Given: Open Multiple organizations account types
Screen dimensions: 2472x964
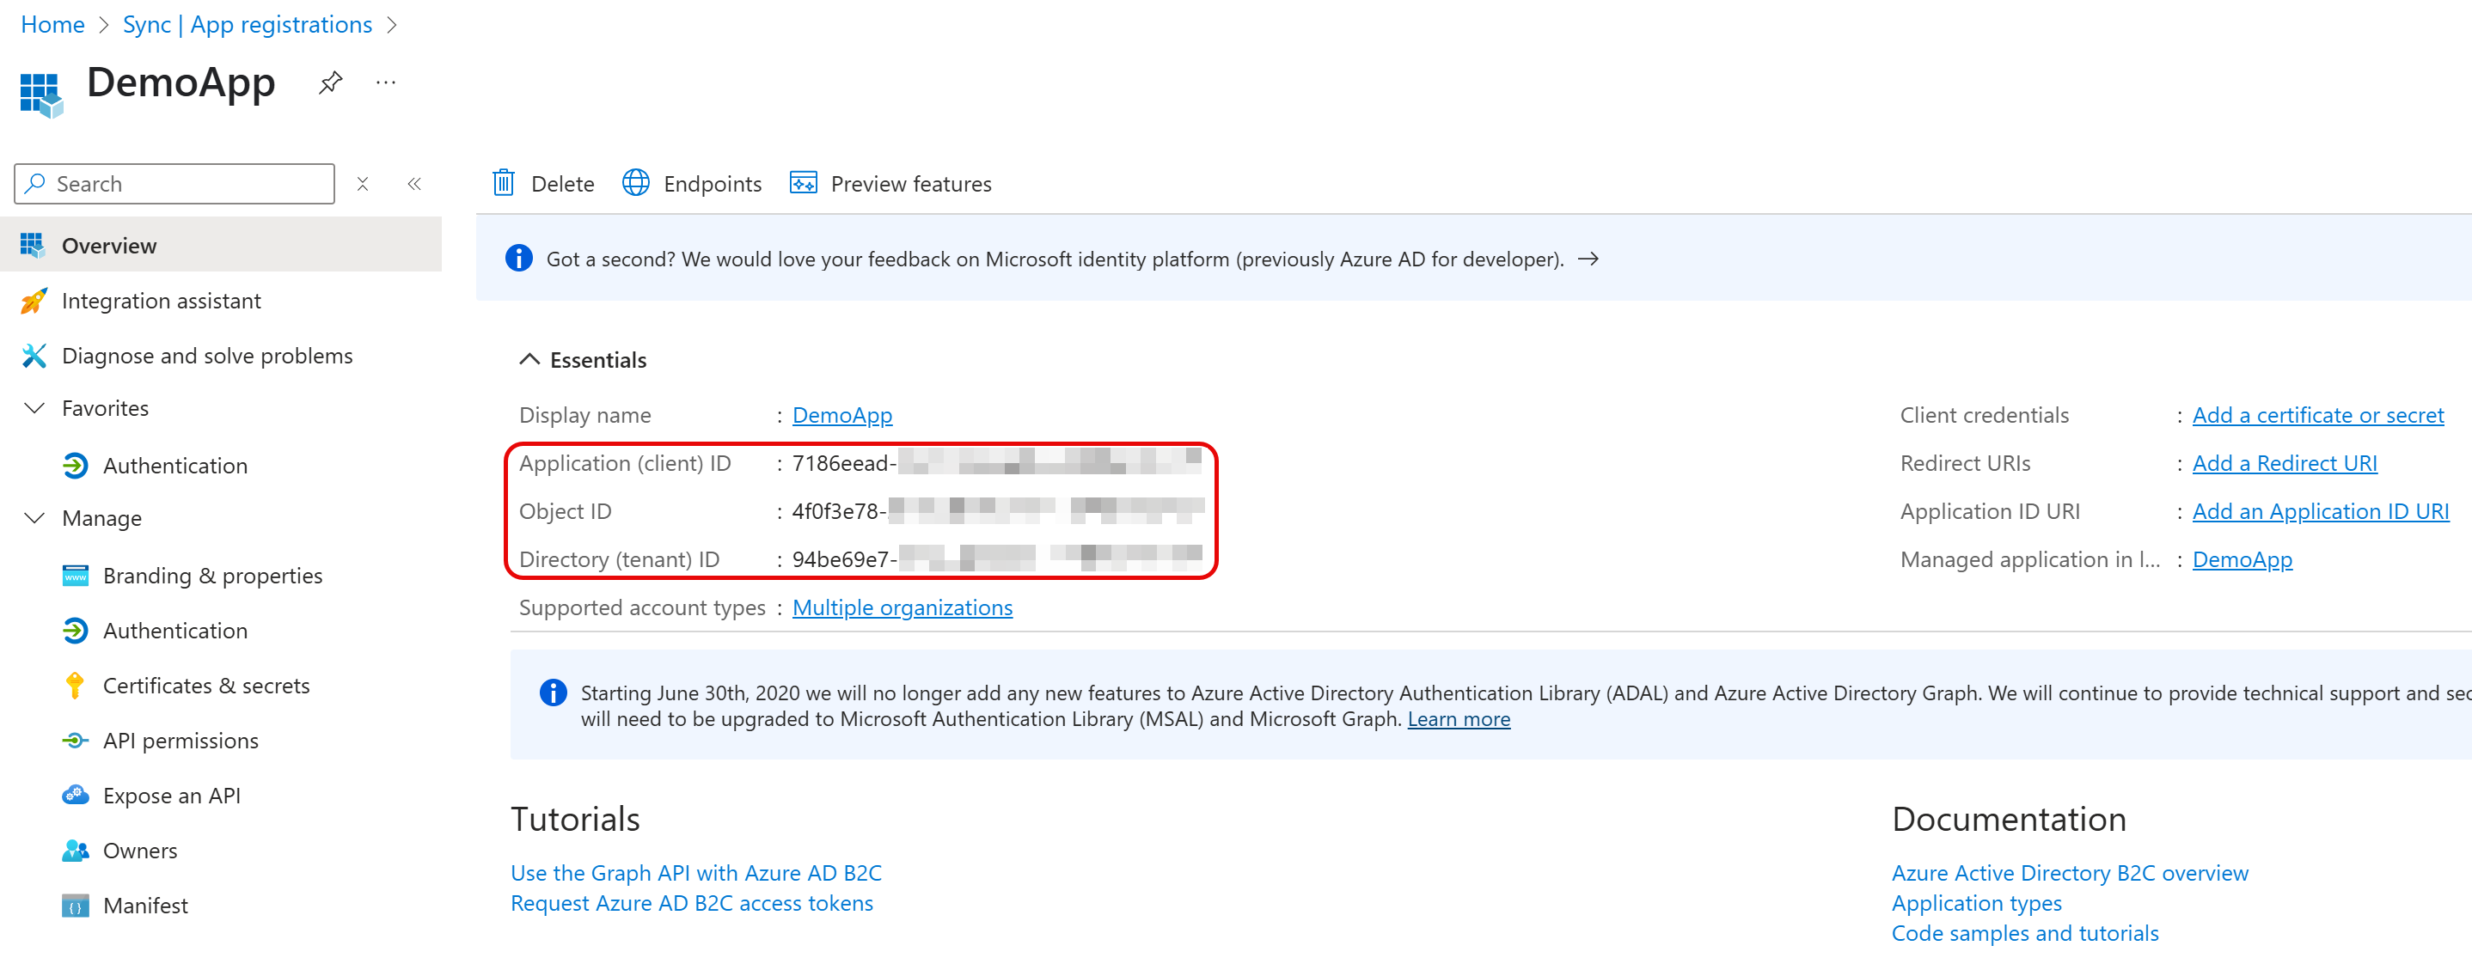Looking at the screenshot, I should pyautogui.click(x=901, y=607).
